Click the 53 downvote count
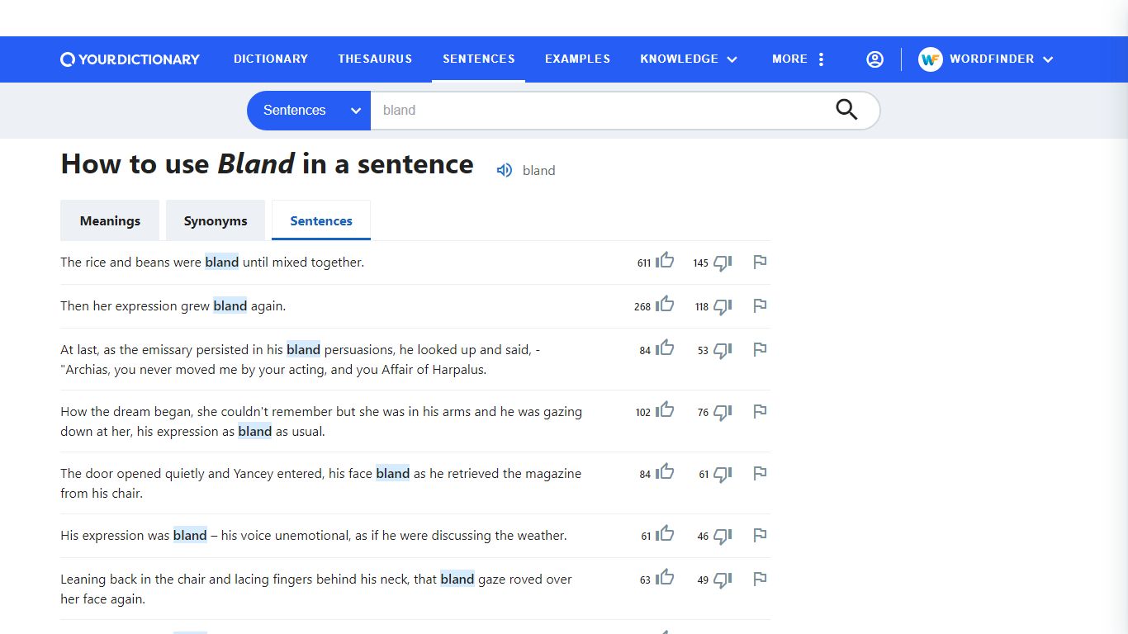This screenshot has height=634, width=1128. tap(703, 351)
